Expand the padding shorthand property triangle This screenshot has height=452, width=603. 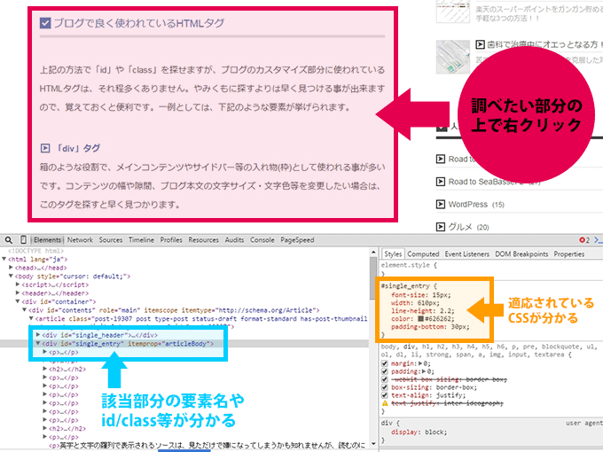pyautogui.click(x=424, y=371)
